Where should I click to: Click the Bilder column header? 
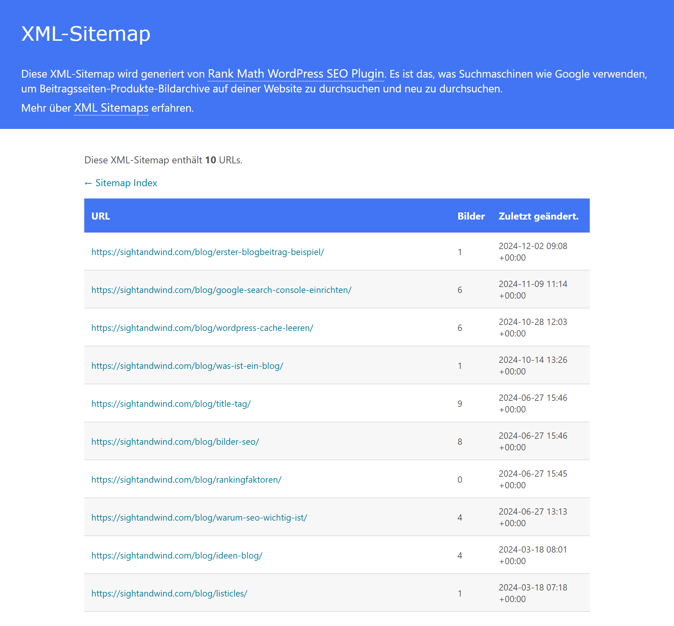[x=471, y=216]
